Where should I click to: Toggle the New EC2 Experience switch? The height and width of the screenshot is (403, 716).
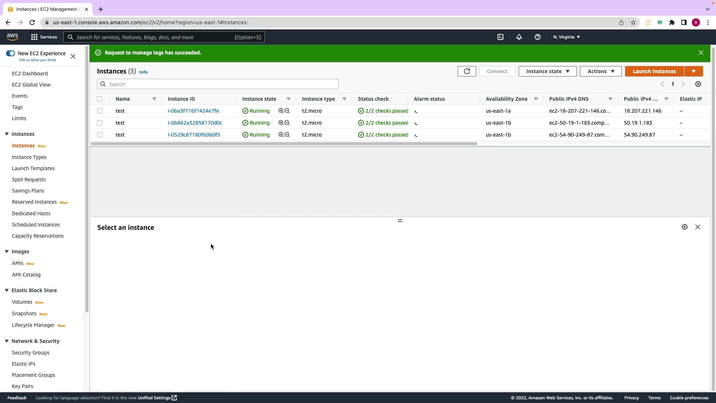click(x=10, y=53)
